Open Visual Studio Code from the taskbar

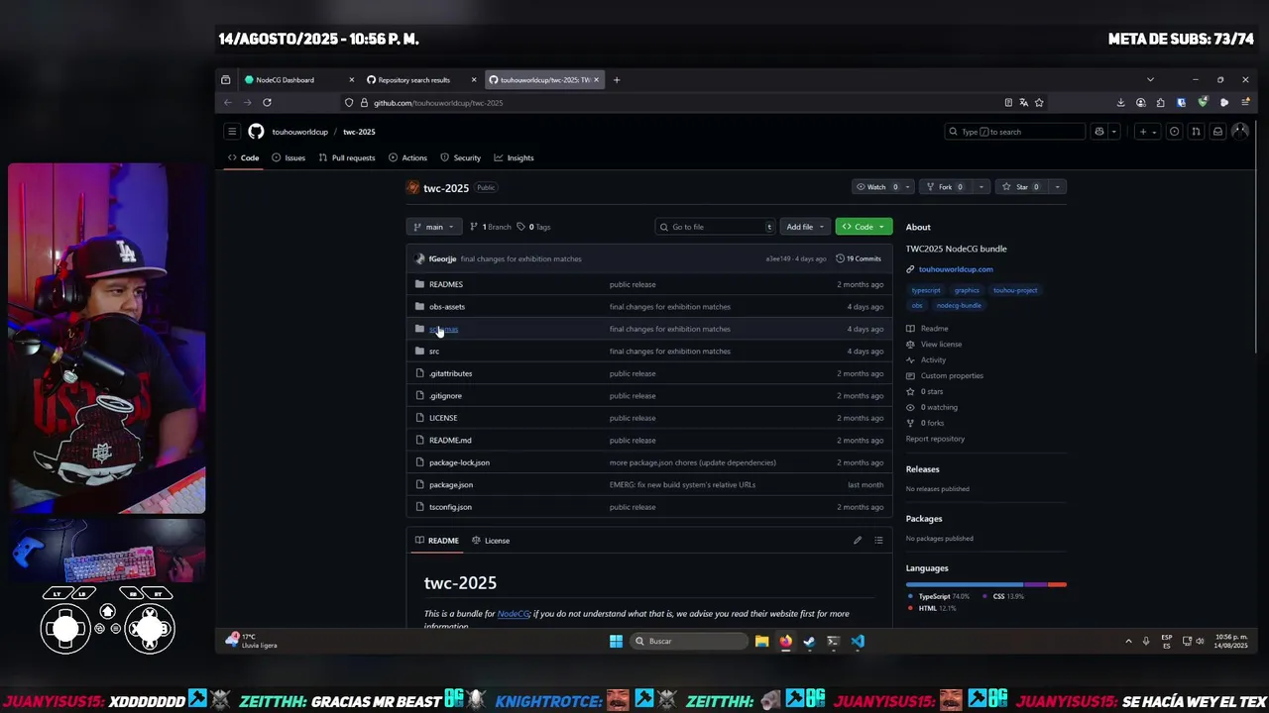[x=858, y=641]
